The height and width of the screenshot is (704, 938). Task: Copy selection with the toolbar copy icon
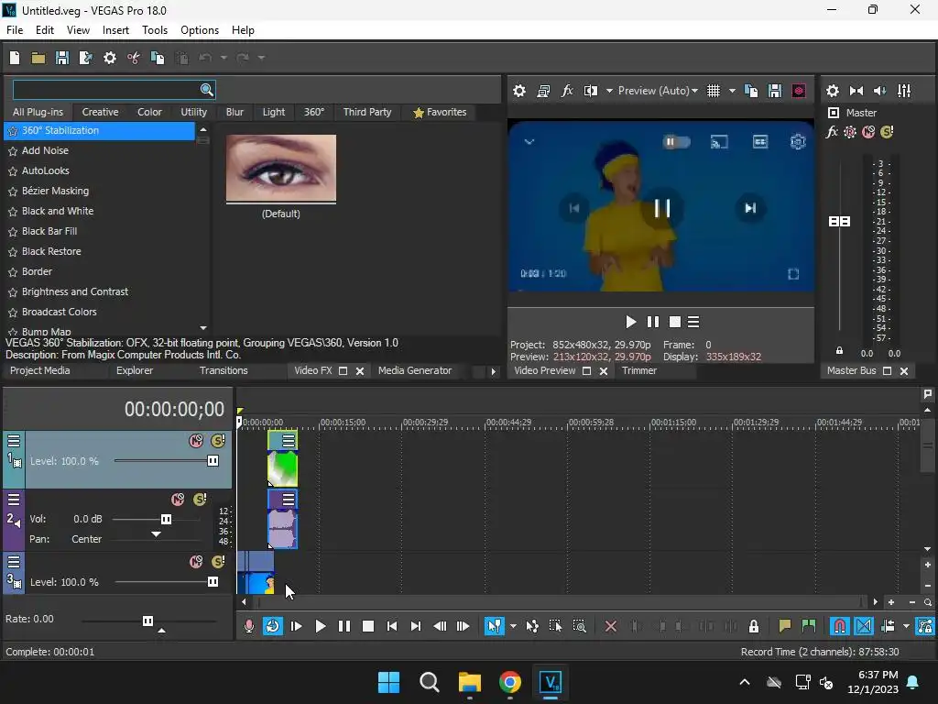click(158, 58)
